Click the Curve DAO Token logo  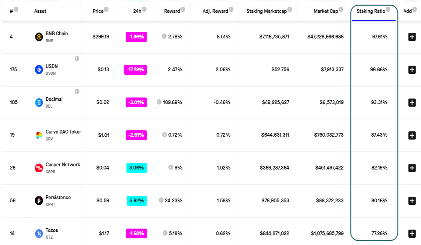[x=39, y=135]
